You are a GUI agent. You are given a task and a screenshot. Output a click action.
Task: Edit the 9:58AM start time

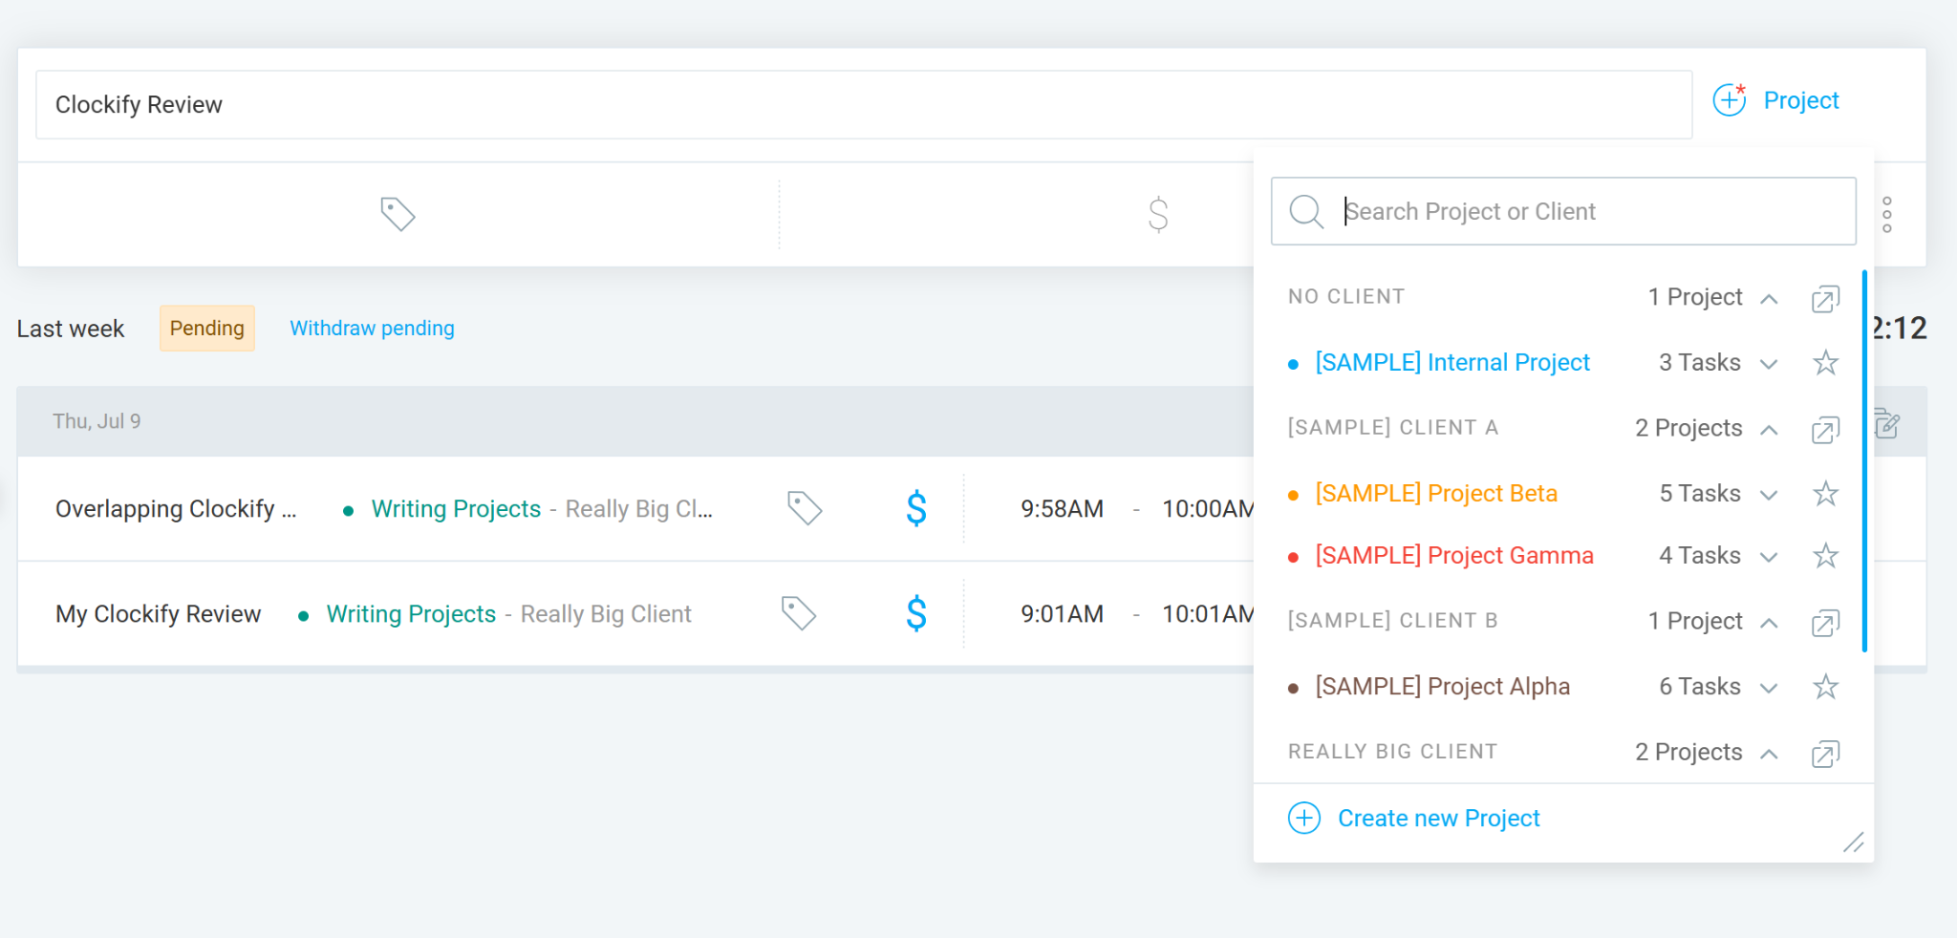(x=1062, y=509)
